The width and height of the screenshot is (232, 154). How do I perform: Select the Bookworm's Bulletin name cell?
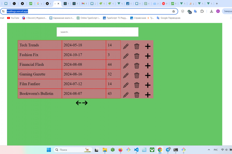[x=40, y=94]
